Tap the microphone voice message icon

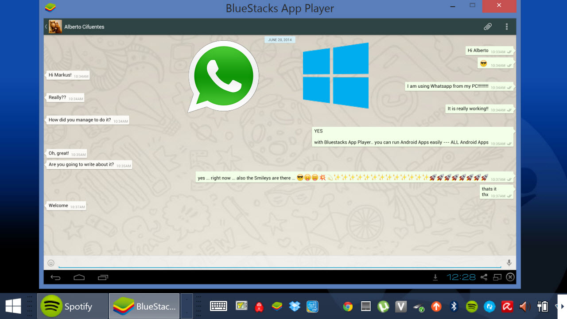coord(509,263)
